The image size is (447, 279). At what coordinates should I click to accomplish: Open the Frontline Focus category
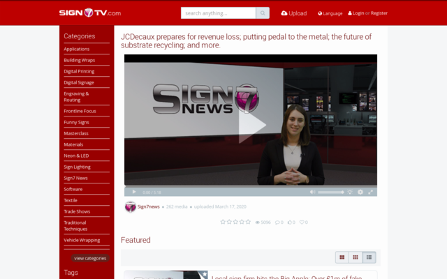pyautogui.click(x=80, y=111)
